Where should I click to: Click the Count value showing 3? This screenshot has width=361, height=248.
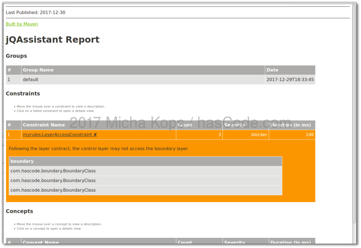pos(219,135)
